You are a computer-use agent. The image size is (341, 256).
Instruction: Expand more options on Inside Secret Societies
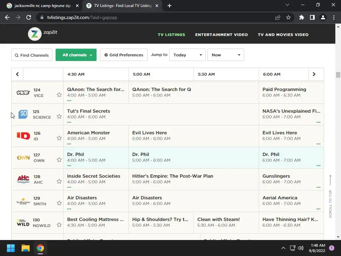[x=69, y=187]
